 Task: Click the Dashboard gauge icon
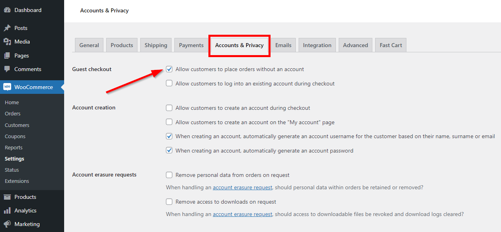pyautogui.click(x=7, y=10)
